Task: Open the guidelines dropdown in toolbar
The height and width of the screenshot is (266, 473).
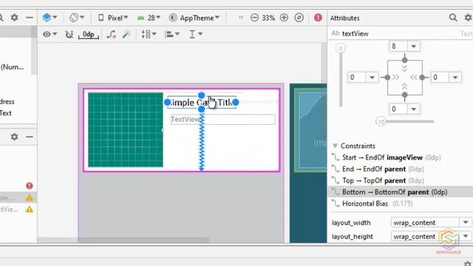Action: [195, 34]
